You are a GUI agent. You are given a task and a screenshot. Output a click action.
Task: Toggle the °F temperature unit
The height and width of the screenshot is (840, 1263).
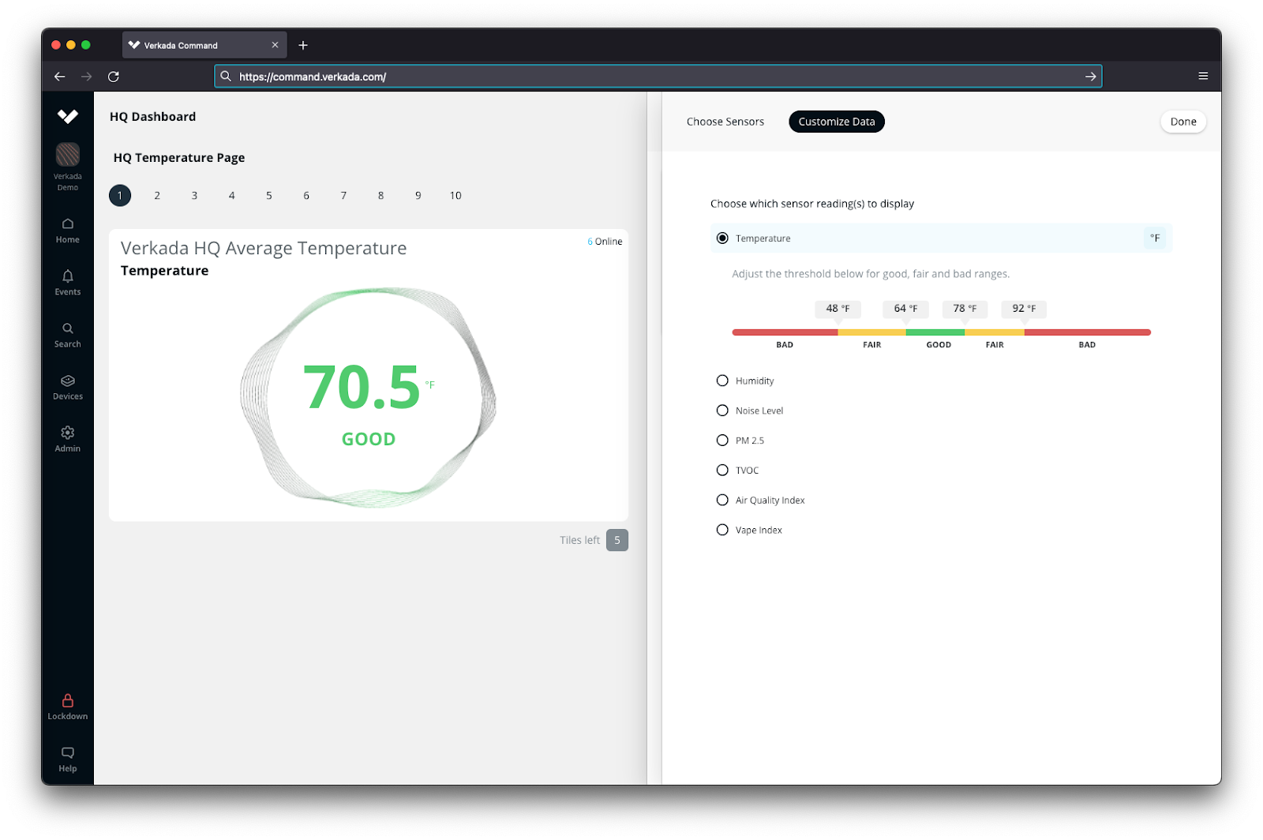1155,238
